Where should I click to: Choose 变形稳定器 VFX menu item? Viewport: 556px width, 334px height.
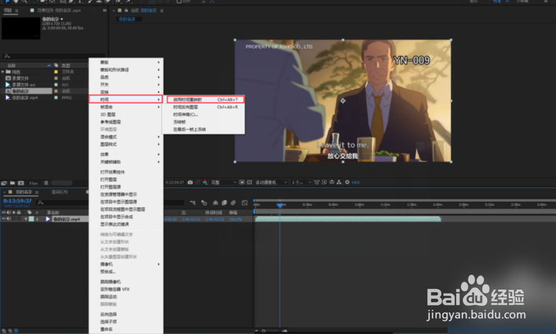pyautogui.click(x=126, y=289)
